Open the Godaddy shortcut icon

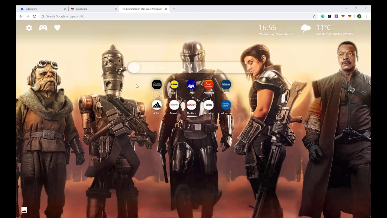(x=209, y=105)
